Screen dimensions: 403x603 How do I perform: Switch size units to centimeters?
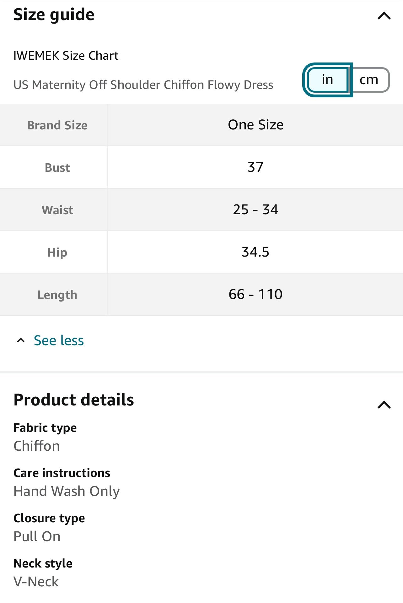click(x=369, y=80)
